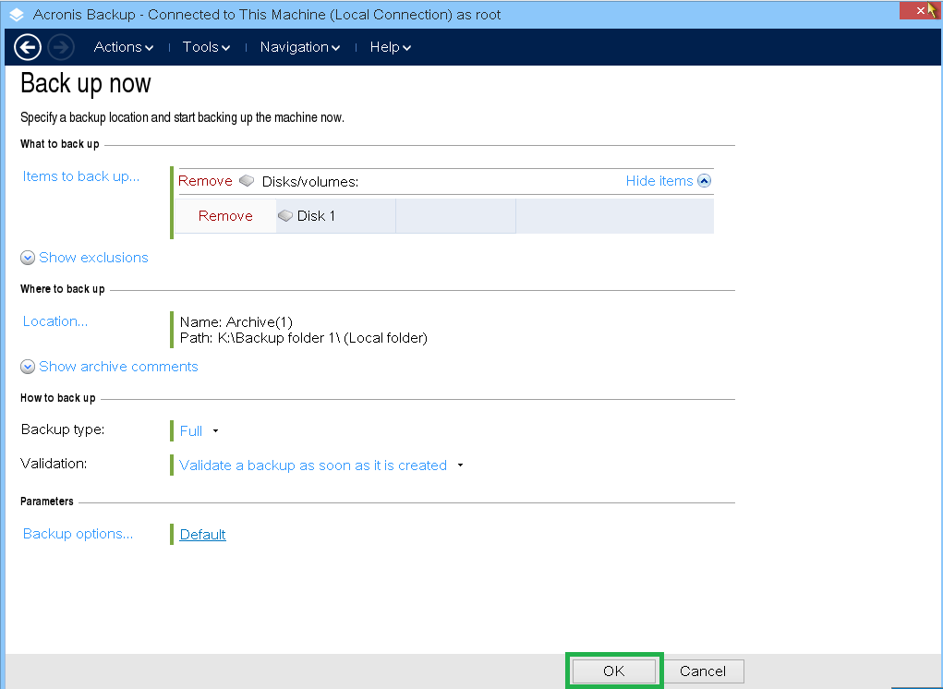Click the Full backup type text

190,431
